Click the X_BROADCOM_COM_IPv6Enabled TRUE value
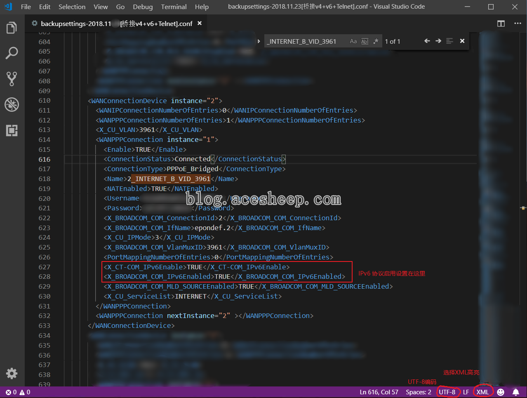Screen dimensions: 527x398 click(222, 276)
